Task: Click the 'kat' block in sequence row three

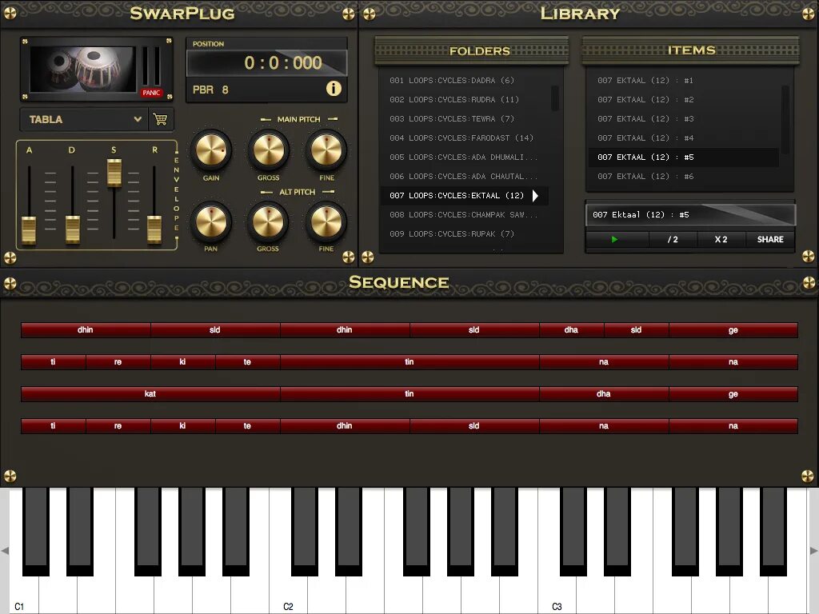Action: click(x=150, y=393)
